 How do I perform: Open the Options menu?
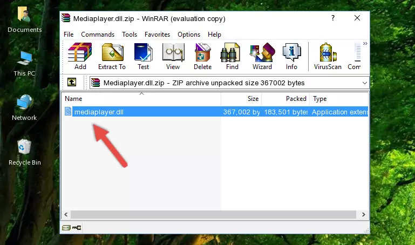[x=189, y=35]
